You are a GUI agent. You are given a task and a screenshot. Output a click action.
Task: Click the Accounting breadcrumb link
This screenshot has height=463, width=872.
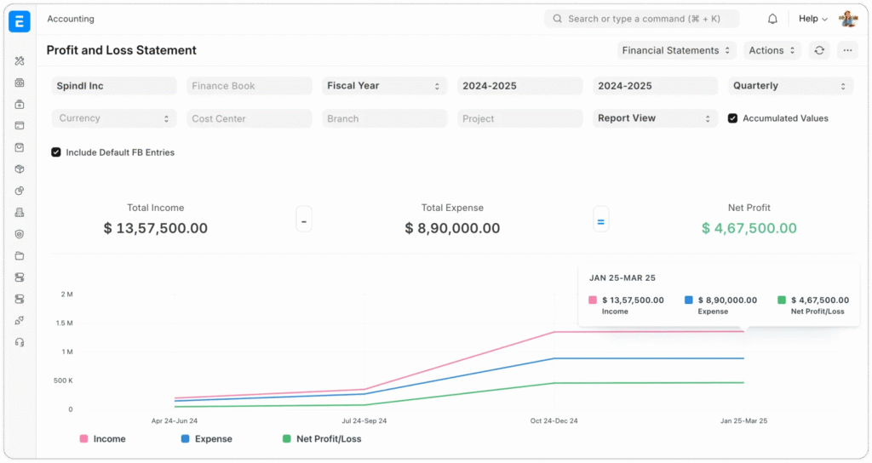(71, 19)
